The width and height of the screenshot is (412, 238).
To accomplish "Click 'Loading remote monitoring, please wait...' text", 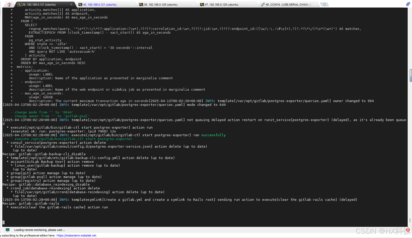I will tap(40, 230).
